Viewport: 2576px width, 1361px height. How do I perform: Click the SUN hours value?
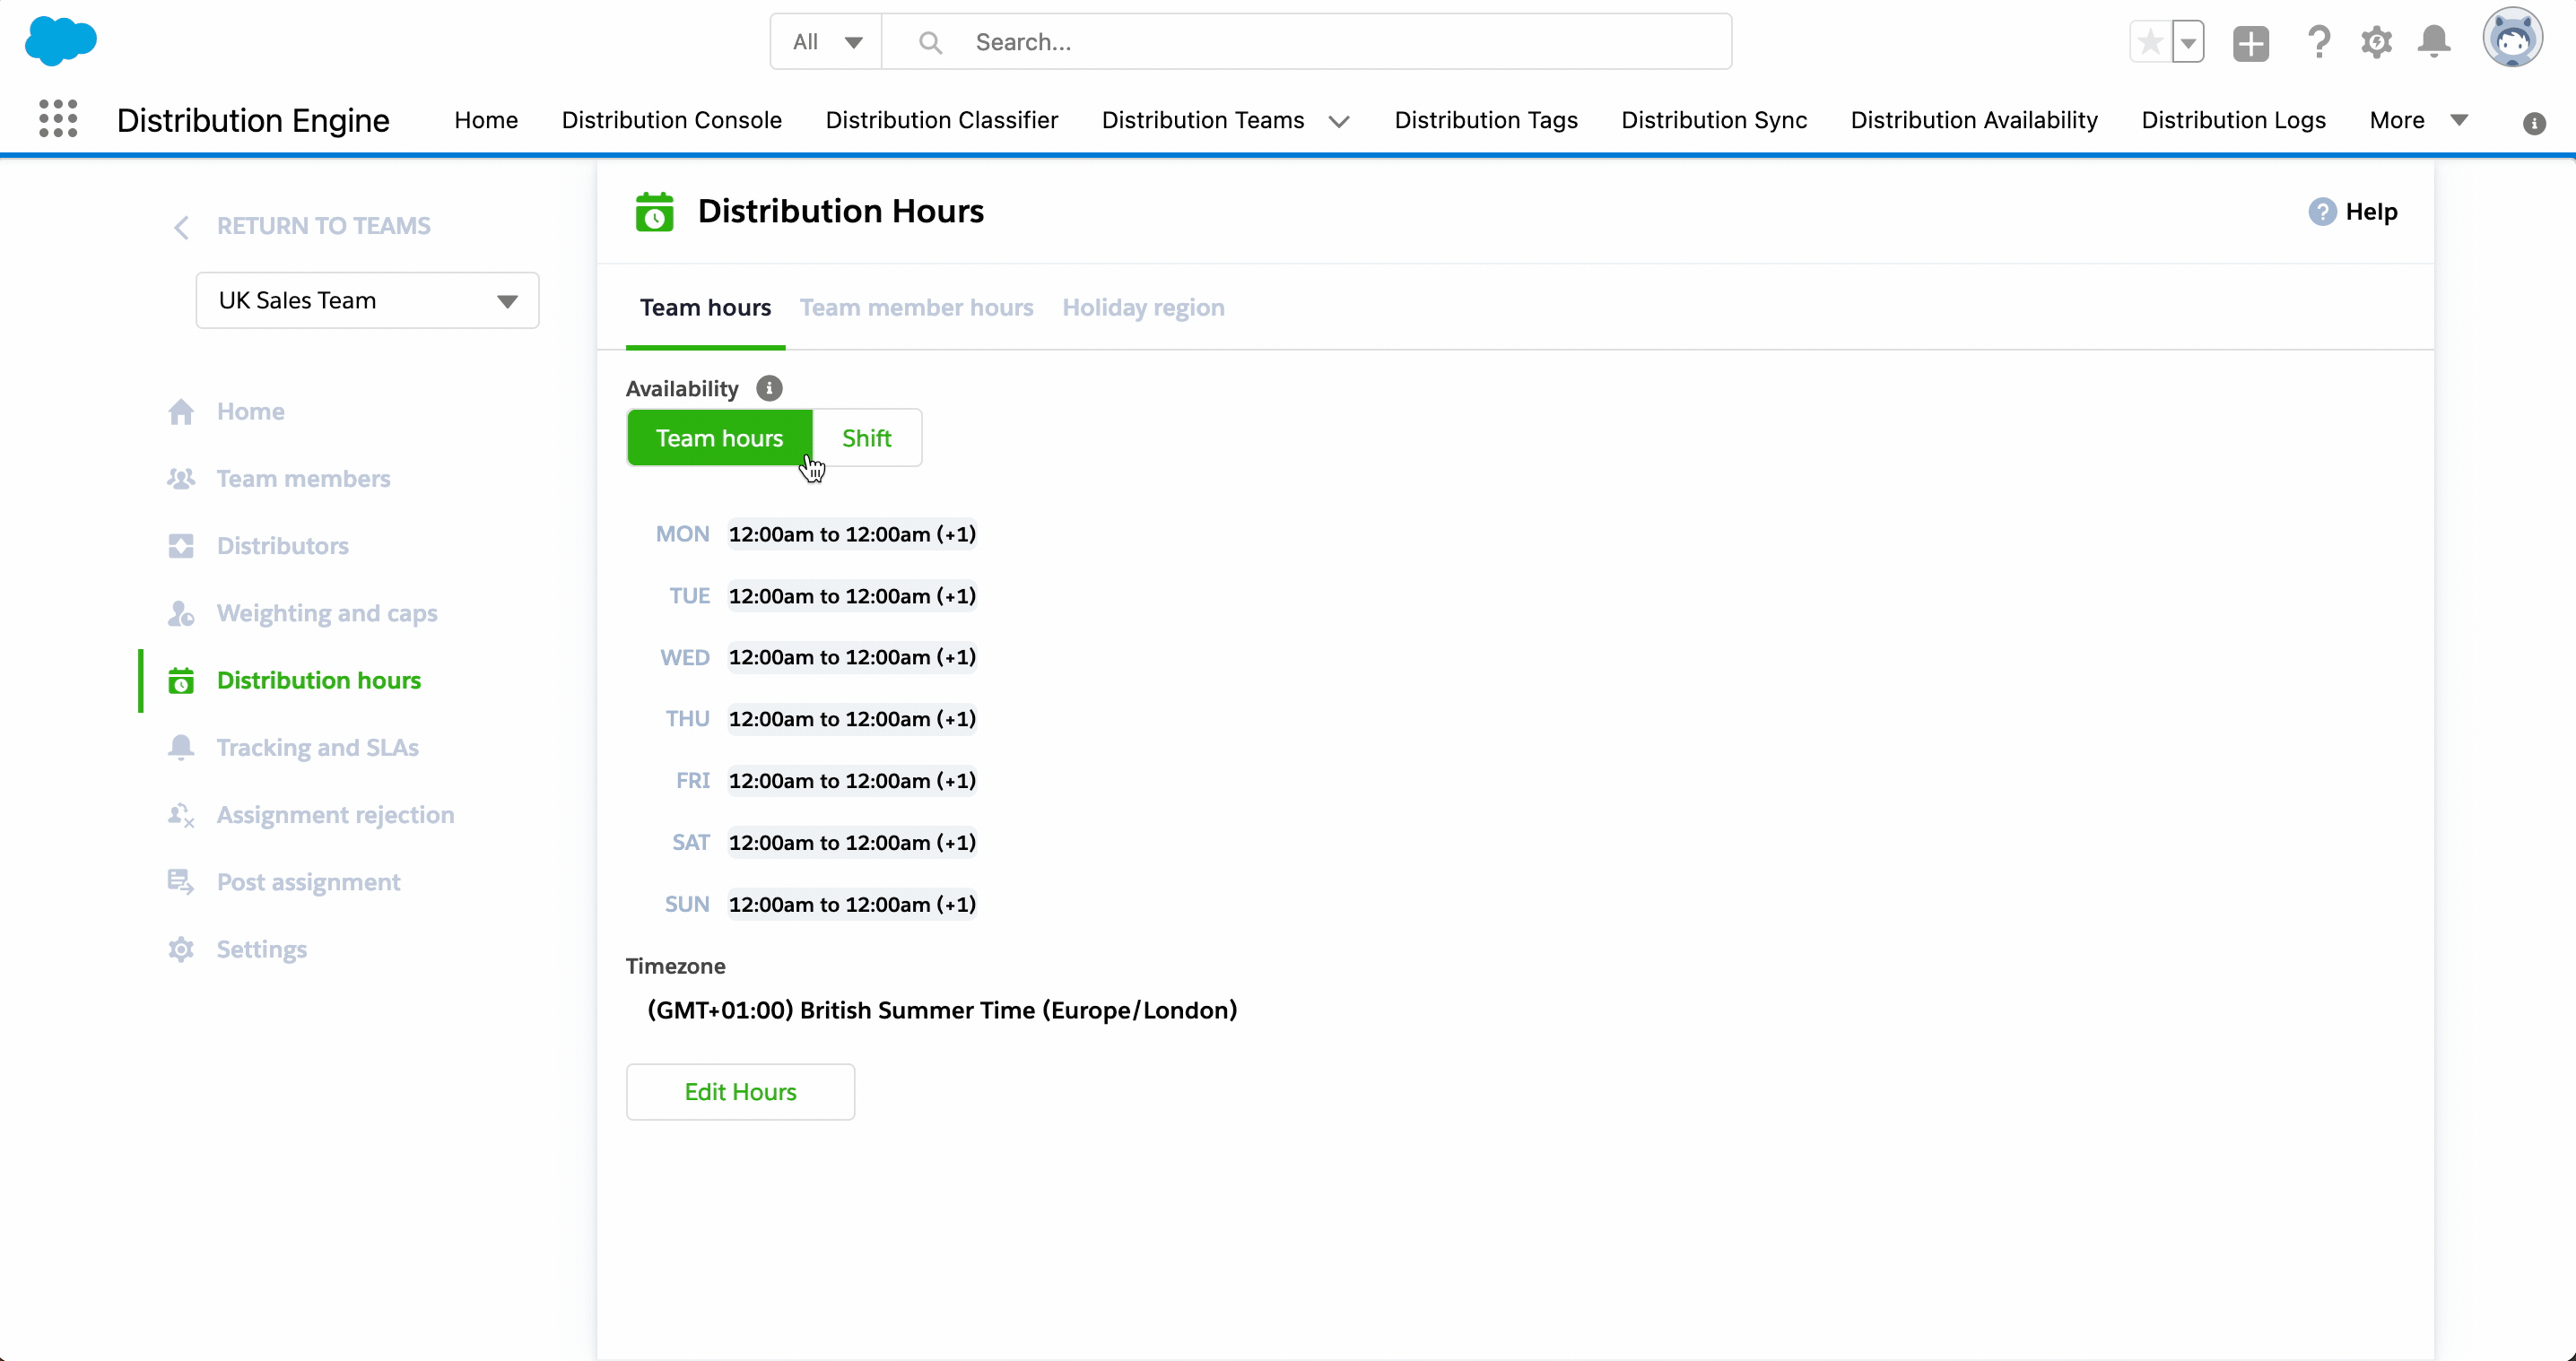coord(852,906)
